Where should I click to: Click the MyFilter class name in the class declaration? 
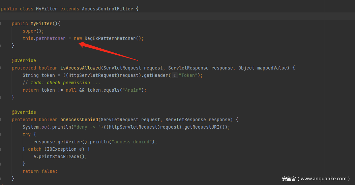click(x=47, y=9)
